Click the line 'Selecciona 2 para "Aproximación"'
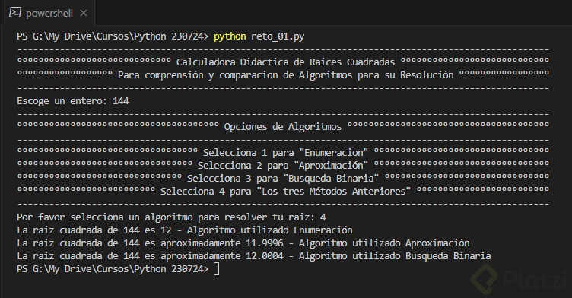572x298 pixels. (x=283, y=166)
